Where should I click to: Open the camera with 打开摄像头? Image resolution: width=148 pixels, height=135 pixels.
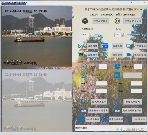(140, 46)
